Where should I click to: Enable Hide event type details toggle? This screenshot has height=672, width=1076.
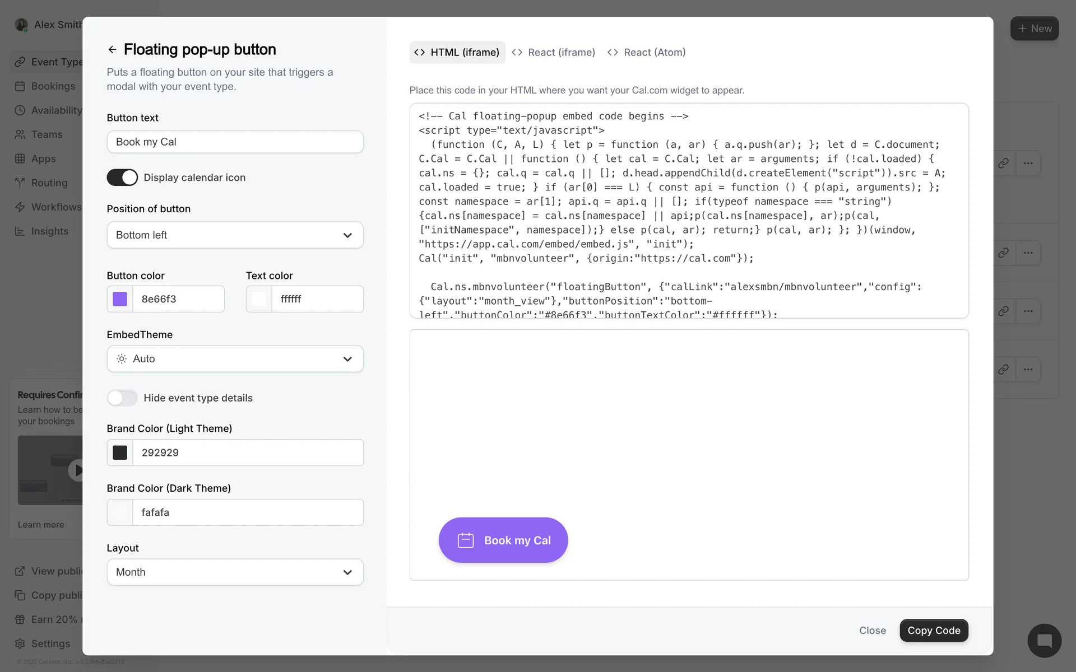click(x=122, y=398)
